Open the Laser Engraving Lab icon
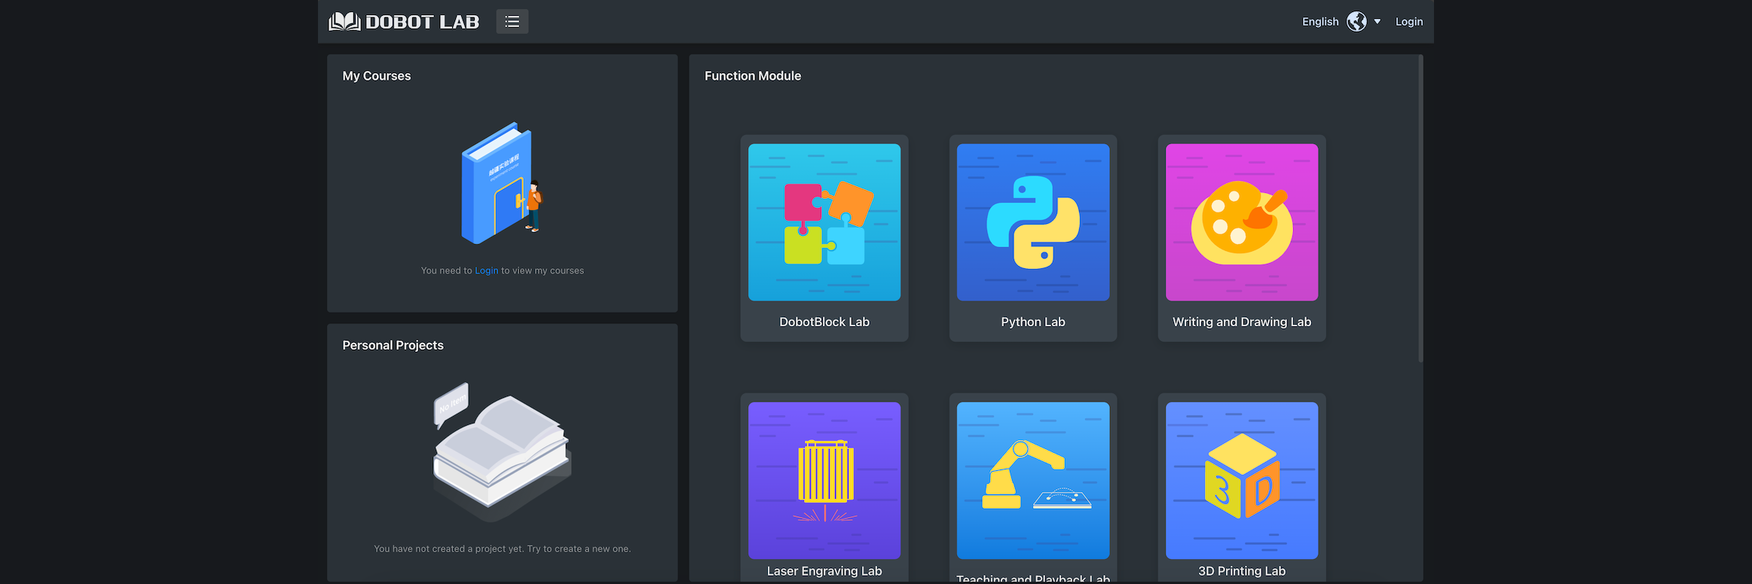The height and width of the screenshot is (584, 1752). (x=824, y=480)
